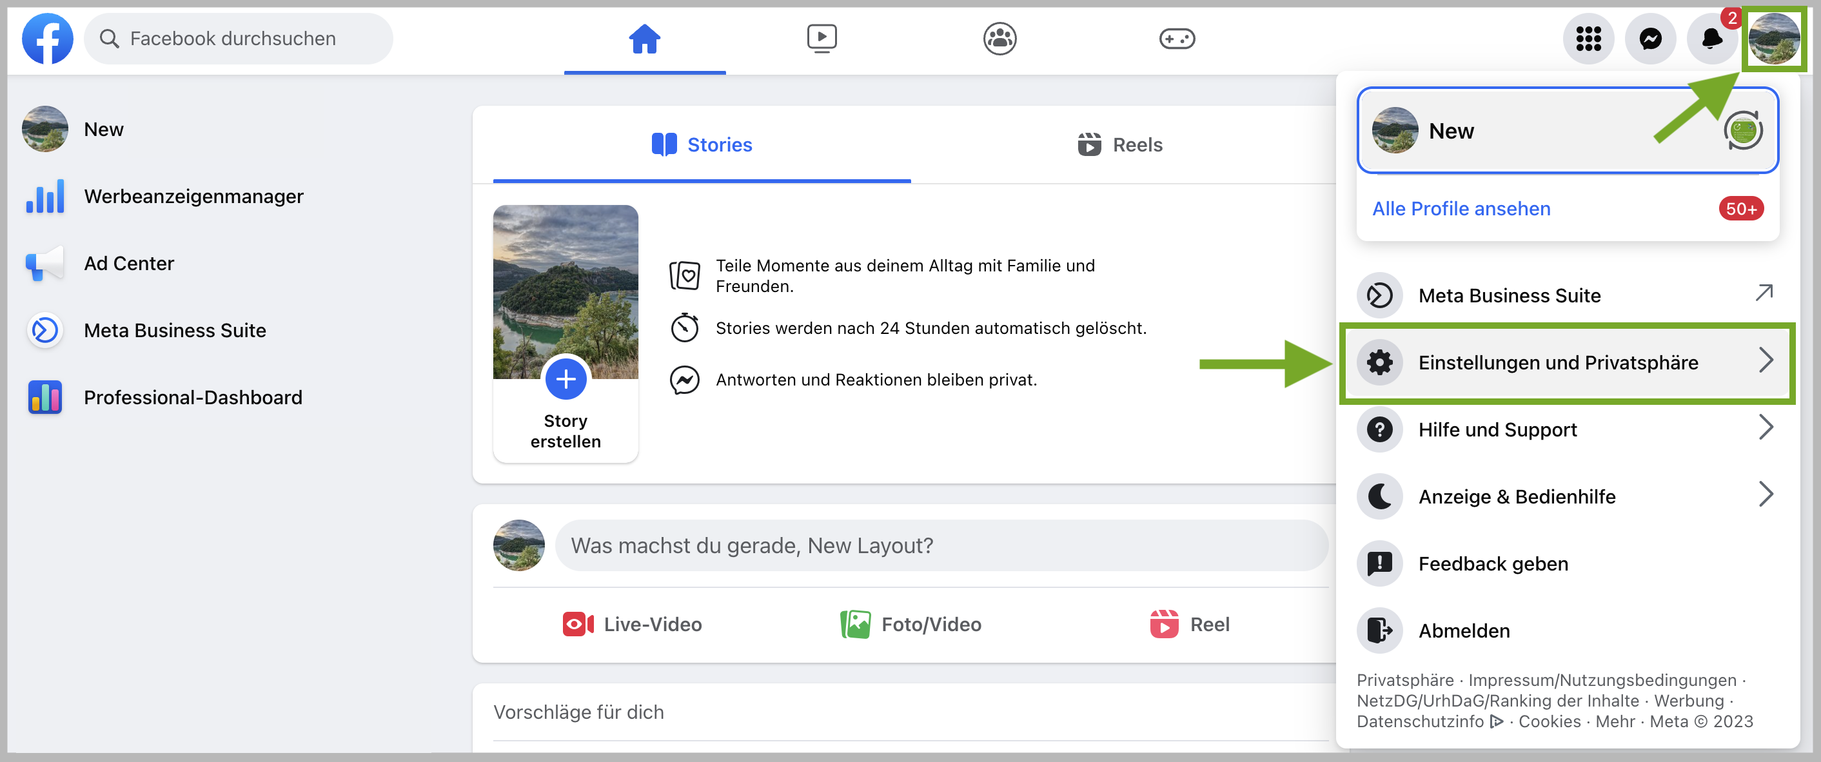This screenshot has width=1821, height=762.
Task: Open Anzeige & Bedienhilfe
Action: (x=1567, y=496)
